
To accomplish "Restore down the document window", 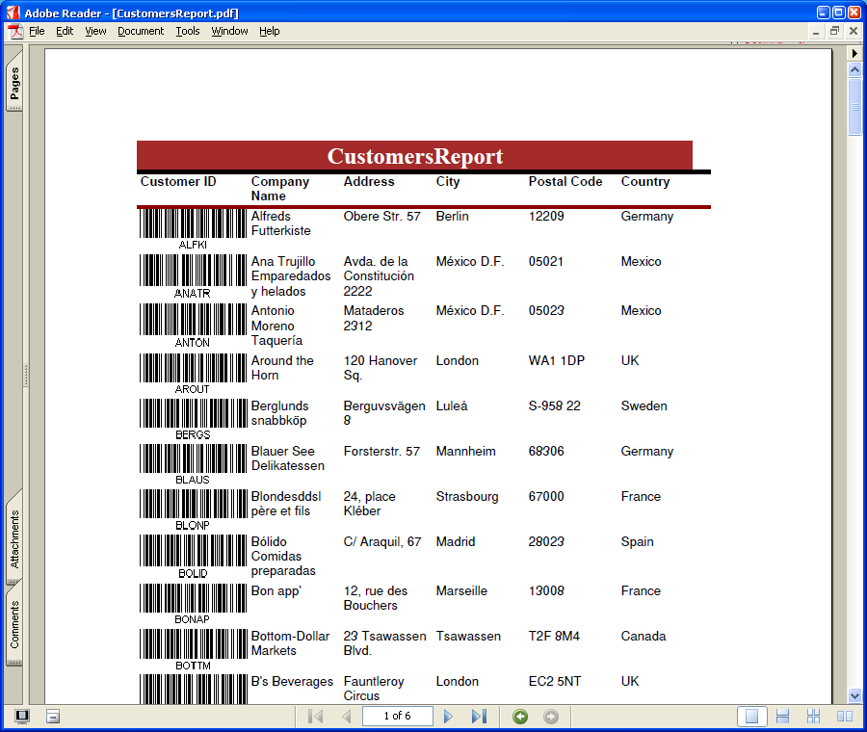I will tap(834, 31).
